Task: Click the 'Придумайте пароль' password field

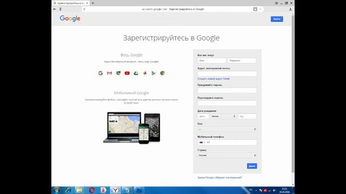Action: click(227, 90)
